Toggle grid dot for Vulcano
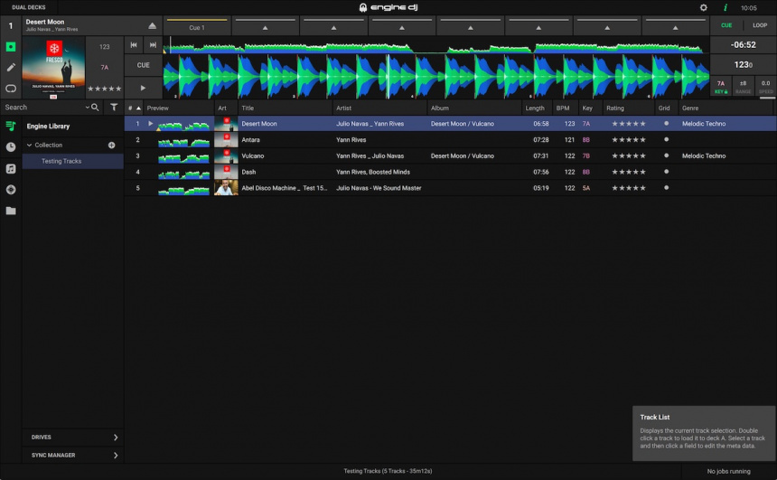The height and width of the screenshot is (480, 777). [x=666, y=155]
